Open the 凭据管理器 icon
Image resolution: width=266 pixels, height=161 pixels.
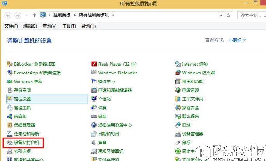10,125
